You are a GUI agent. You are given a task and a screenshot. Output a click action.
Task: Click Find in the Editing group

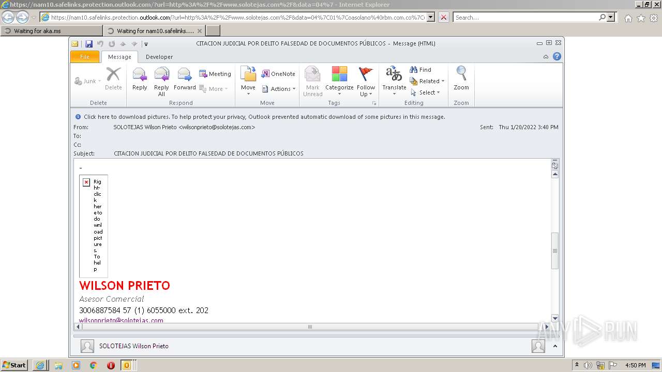pos(420,70)
